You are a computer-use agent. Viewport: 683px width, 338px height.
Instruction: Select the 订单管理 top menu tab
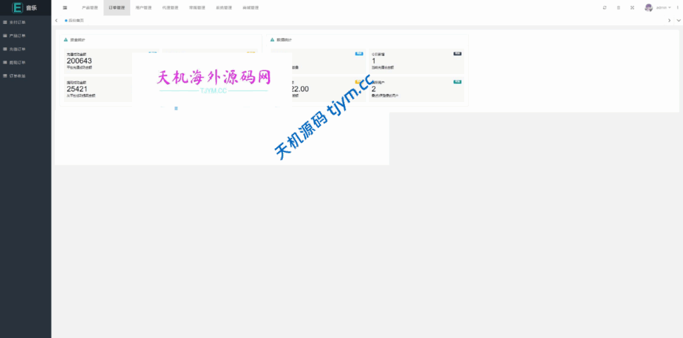click(x=117, y=7)
